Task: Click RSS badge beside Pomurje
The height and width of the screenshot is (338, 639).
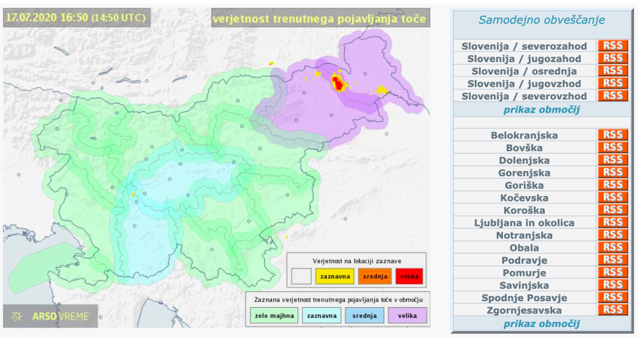Action: pos(613,272)
